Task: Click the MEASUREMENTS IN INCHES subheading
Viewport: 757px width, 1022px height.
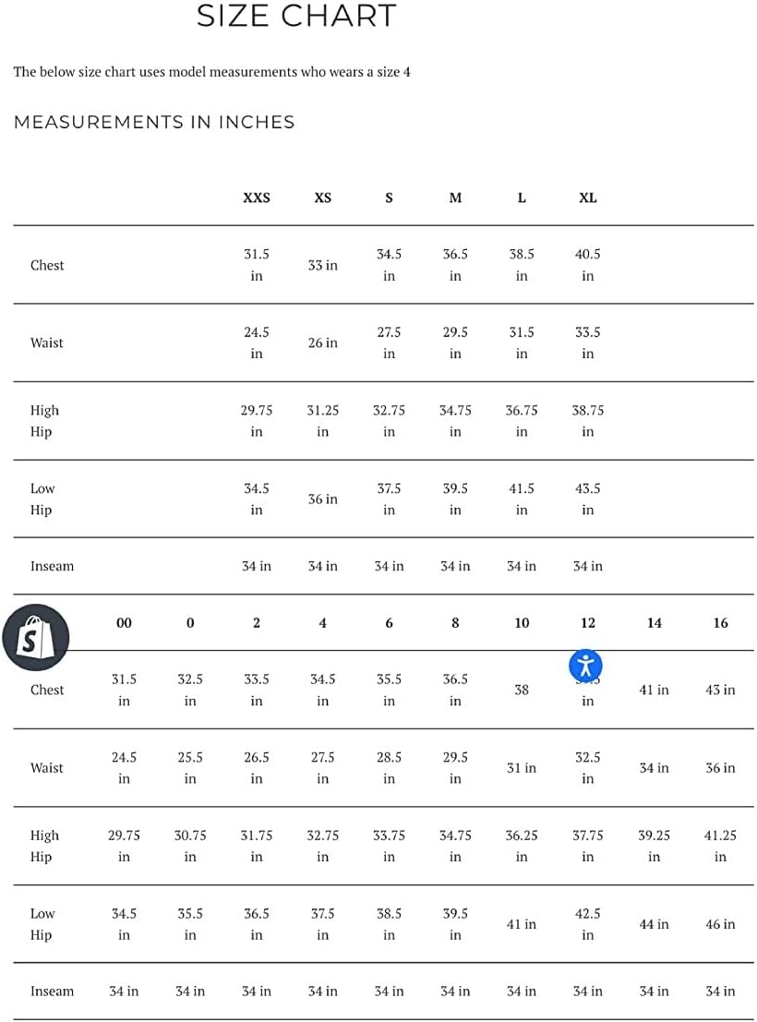Action: (x=154, y=122)
